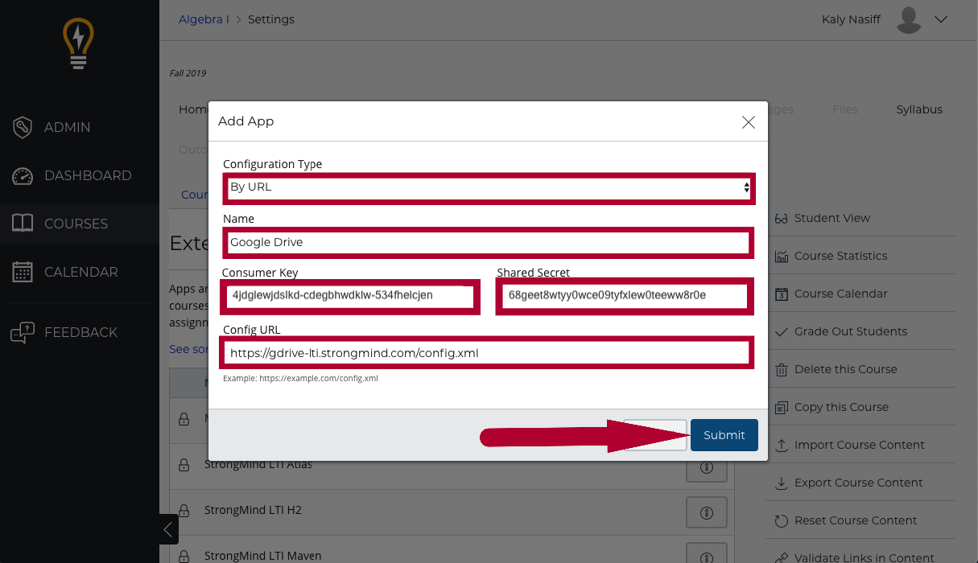Click the Name input field
978x563 pixels.
[x=488, y=242]
